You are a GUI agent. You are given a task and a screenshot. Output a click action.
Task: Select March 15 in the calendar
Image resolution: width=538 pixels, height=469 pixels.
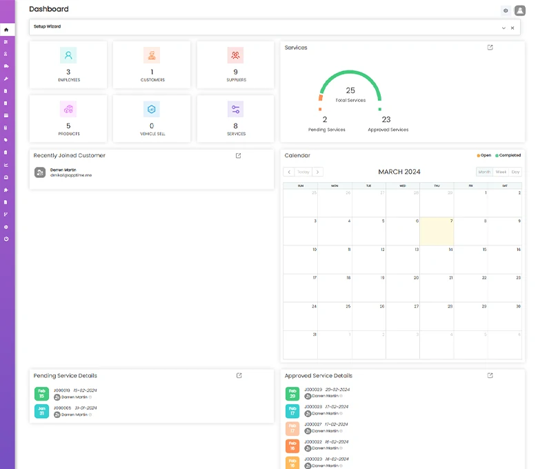[470, 260]
